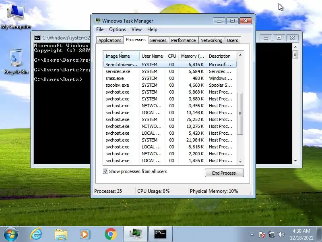The image size is (322, 242).
Task: Open My Computer desktop icon
Action: click(x=16, y=17)
